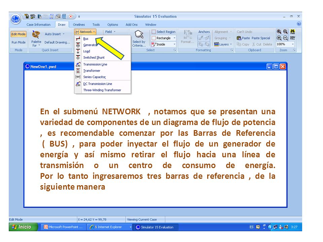The height and width of the screenshot is (242, 323).
Task: Click Default Drawing button
Action: [57, 42]
